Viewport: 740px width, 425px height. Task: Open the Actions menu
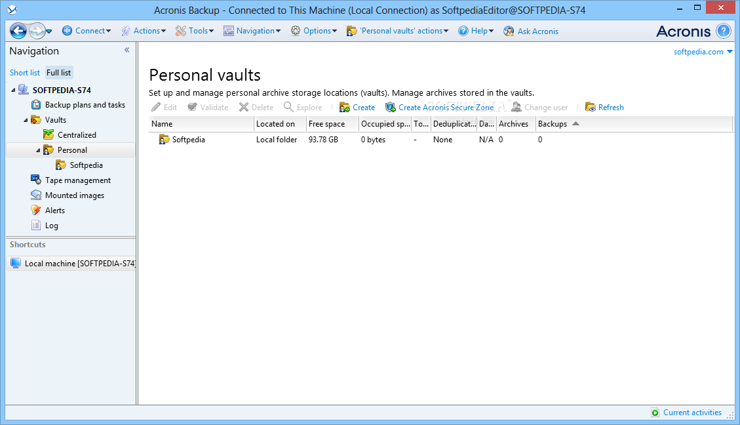click(144, 31)
